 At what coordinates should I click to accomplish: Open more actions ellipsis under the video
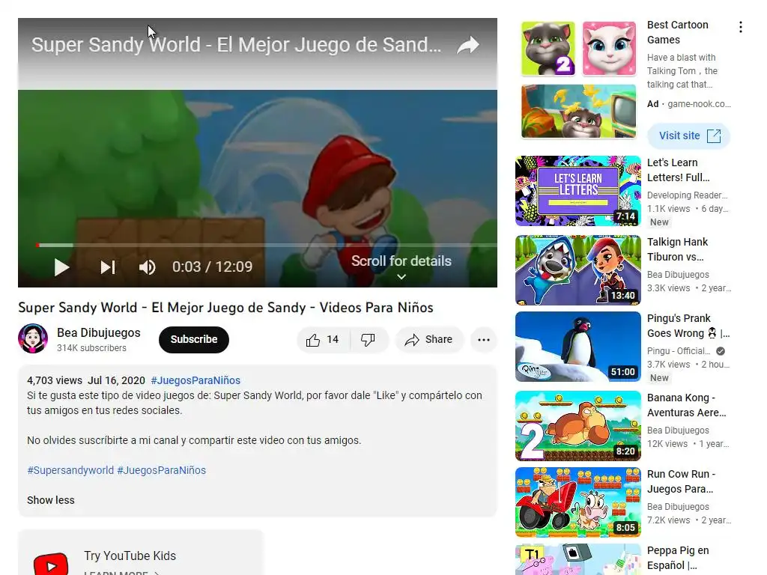[x=484, y=340]
